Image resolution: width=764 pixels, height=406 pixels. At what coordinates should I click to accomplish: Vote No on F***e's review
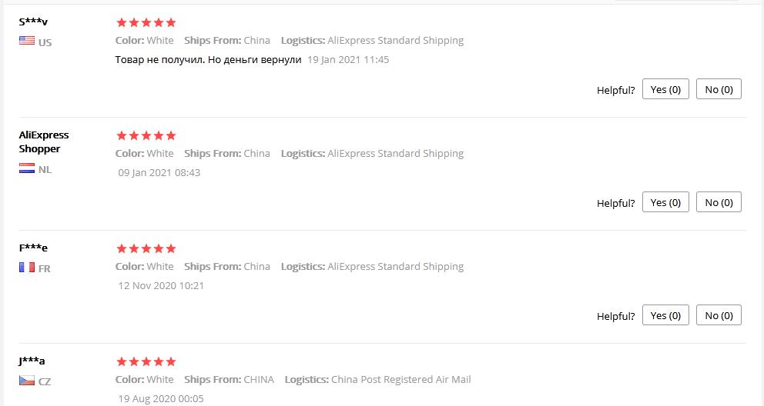click(x=719, y=315)
